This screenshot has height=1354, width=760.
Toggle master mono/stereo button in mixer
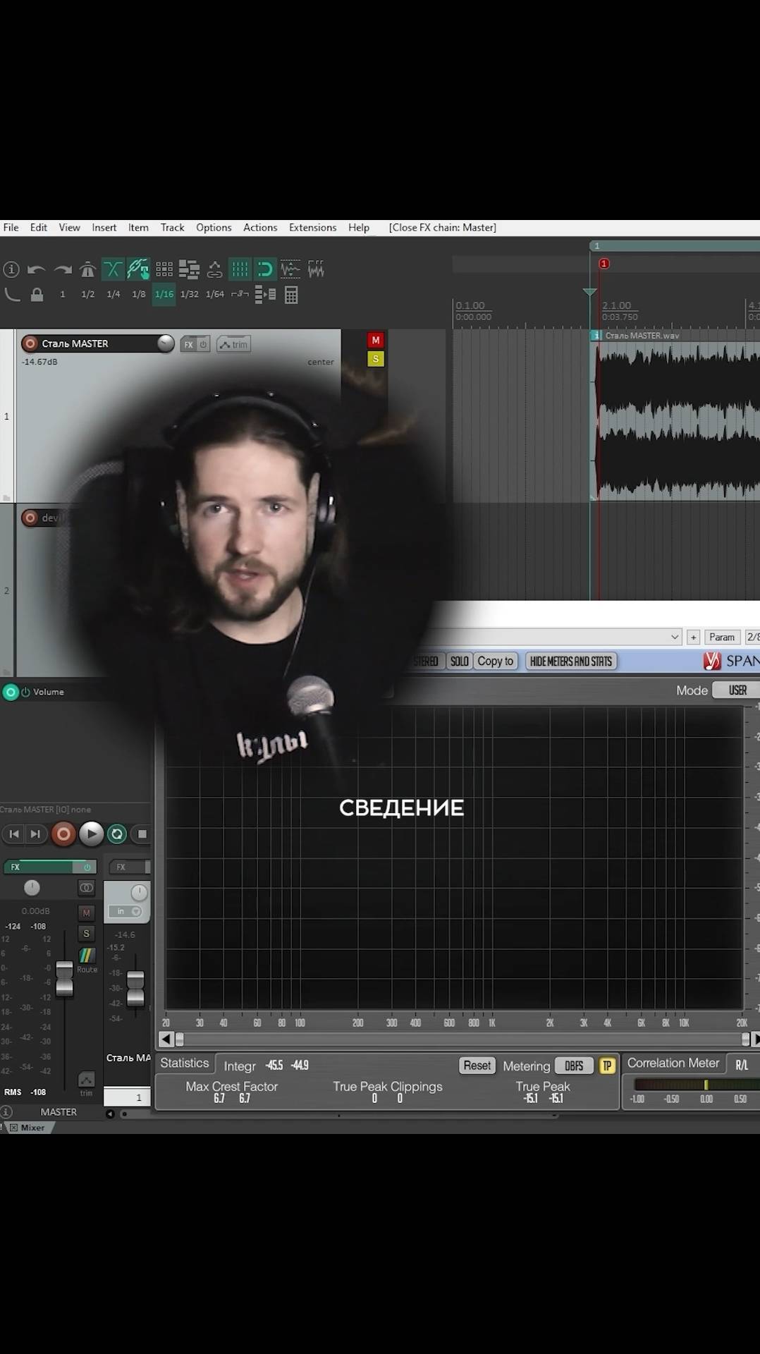click(87, 888)
